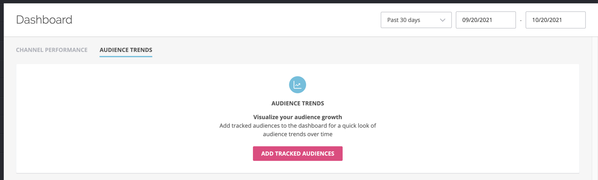Click the Dashboard page title
The width and height of the screenshot is (598, 180).
click(x=44, y=19)
